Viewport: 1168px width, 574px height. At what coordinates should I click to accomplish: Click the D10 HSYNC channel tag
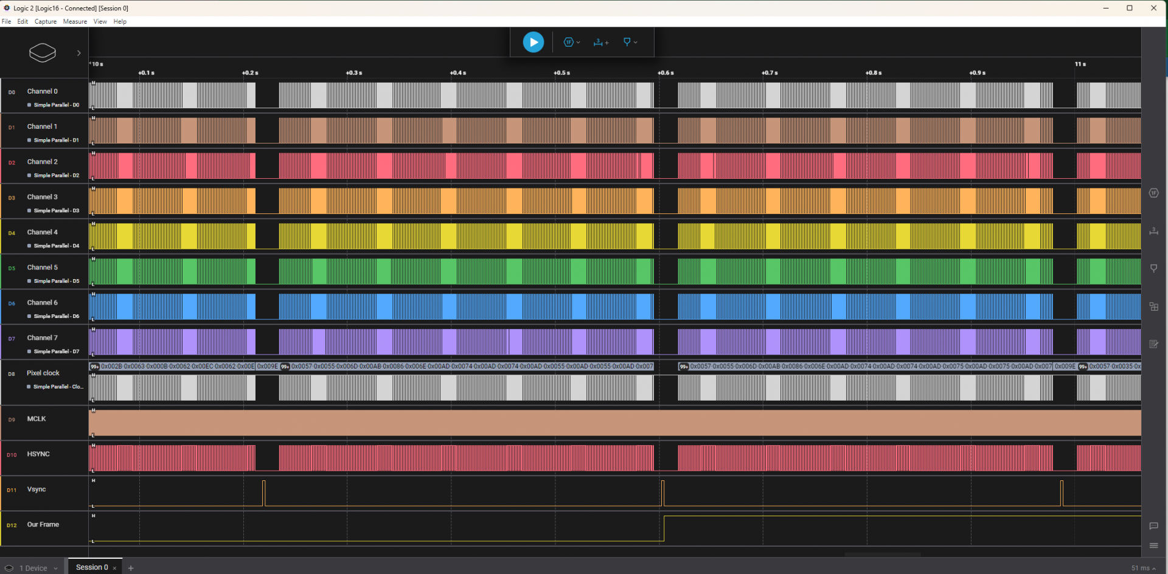point(12,455)
